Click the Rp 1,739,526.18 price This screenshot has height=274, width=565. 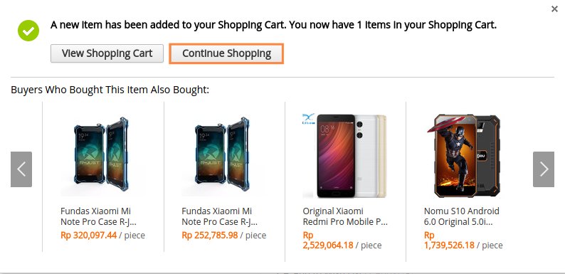click(449, 241)
